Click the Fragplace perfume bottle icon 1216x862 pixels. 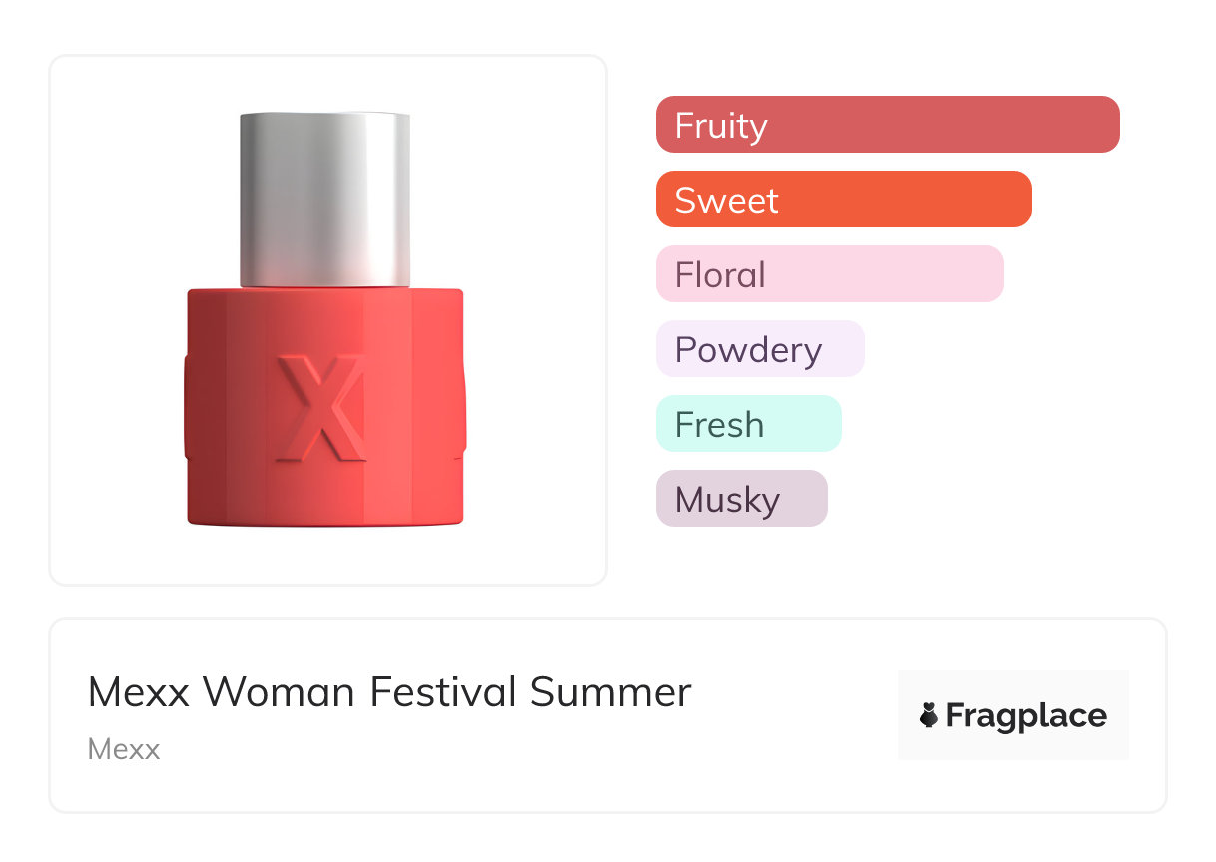coord(929,715)
